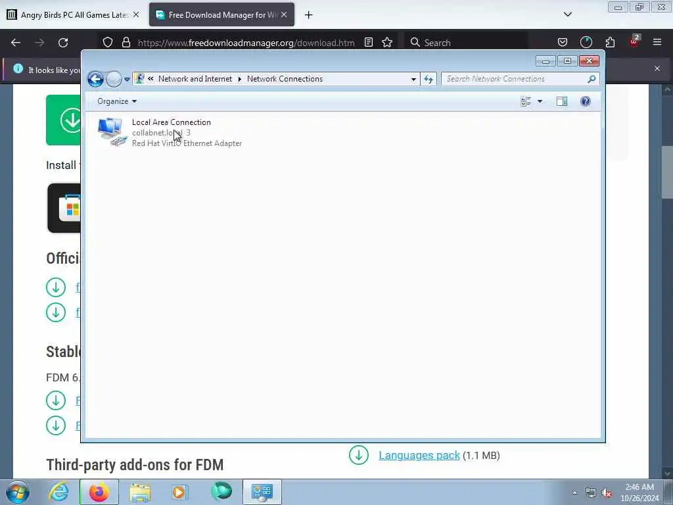Click info icon on notification bar
Image resolution: width=673 pixels, height=505 pixels.
click(x=18, y=68)
